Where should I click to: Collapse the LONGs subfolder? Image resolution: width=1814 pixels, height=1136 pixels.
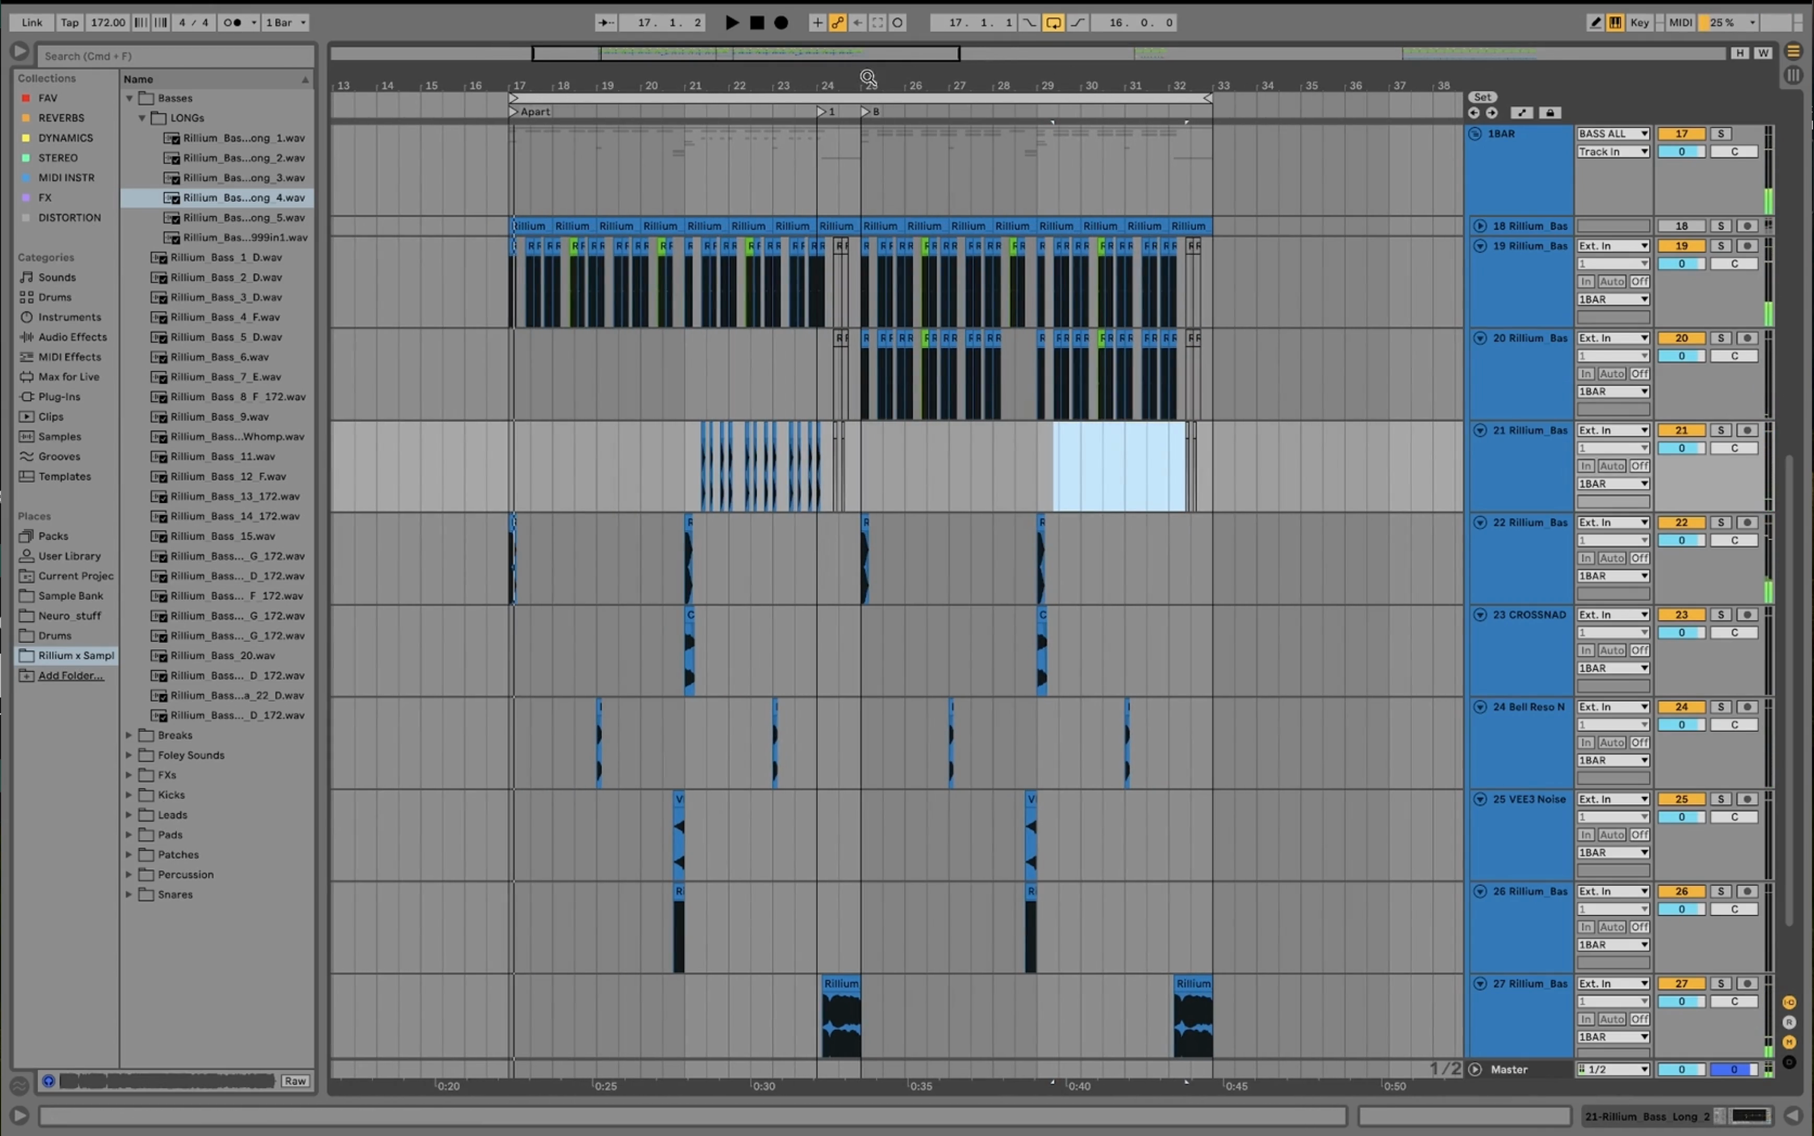[x=142, y=118]
